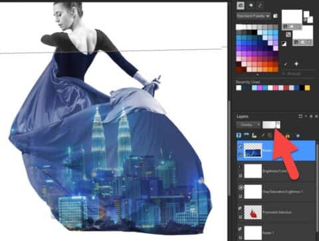Toggle the Layers panel auto-hide pin

coord(311,117)
